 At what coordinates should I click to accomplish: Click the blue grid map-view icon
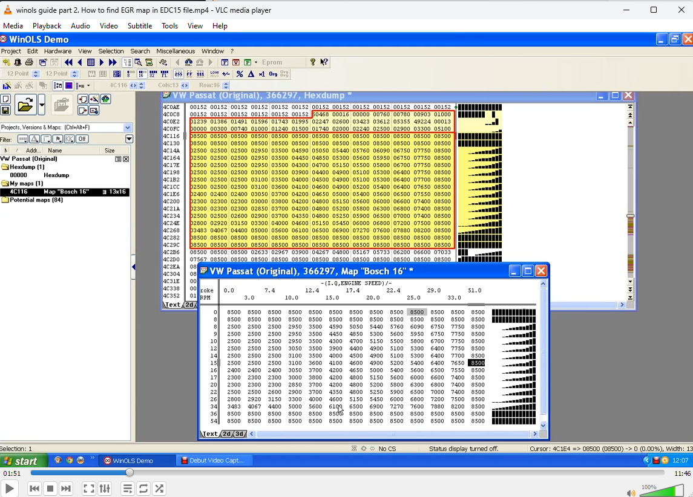[x=91, y=62]
